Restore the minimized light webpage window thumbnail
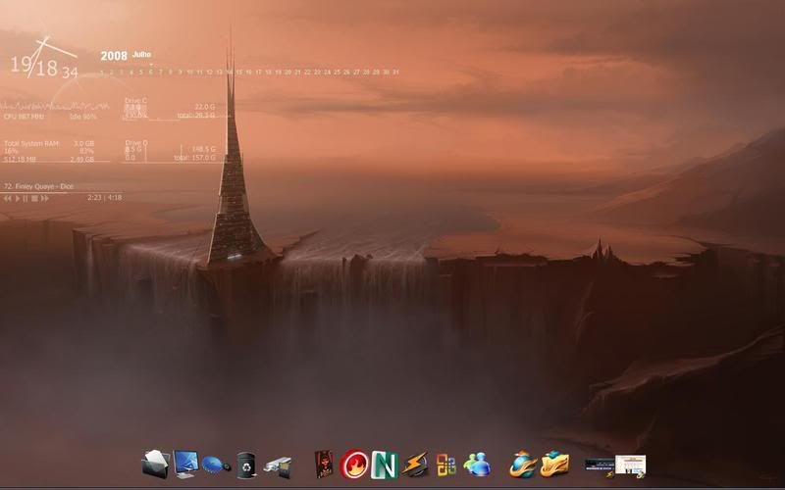 point(630,465)
